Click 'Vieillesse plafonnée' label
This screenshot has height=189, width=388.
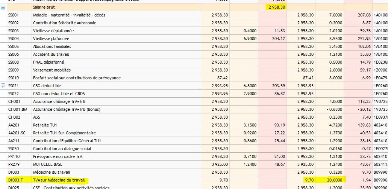coord(51,39)
